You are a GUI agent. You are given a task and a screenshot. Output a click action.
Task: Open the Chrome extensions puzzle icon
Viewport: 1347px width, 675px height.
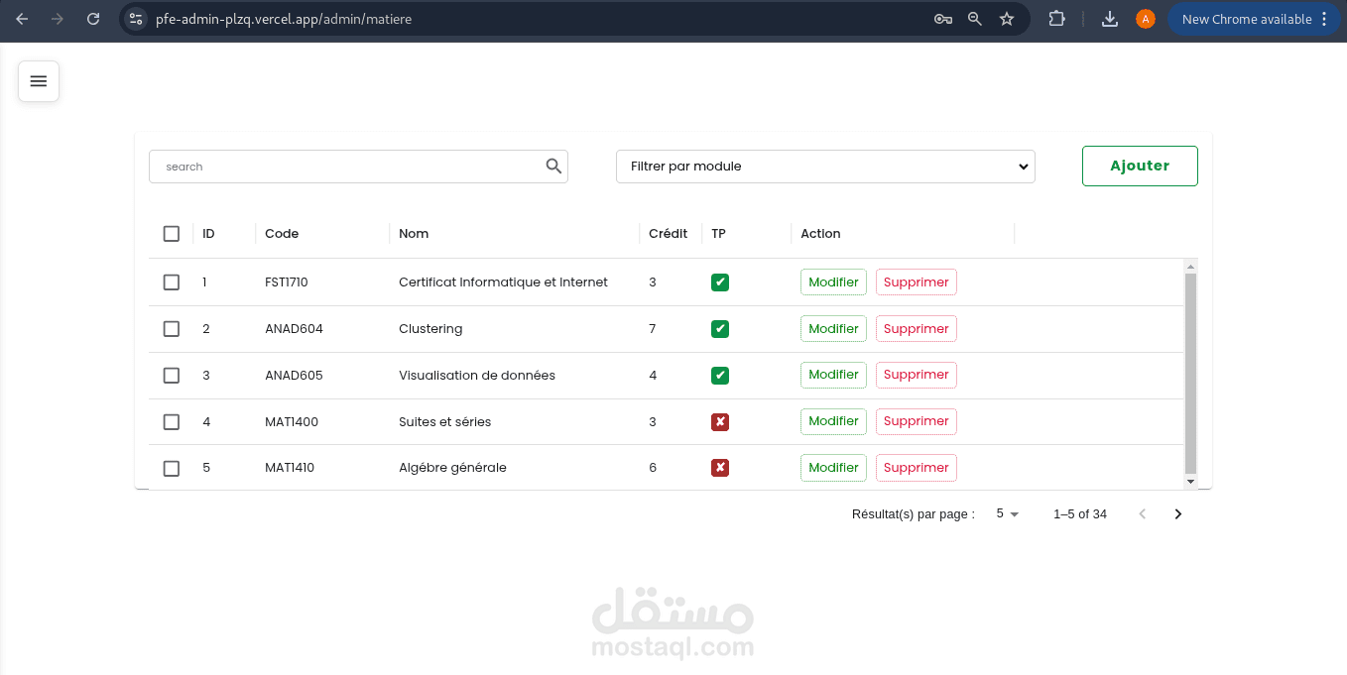(1056, 19)
